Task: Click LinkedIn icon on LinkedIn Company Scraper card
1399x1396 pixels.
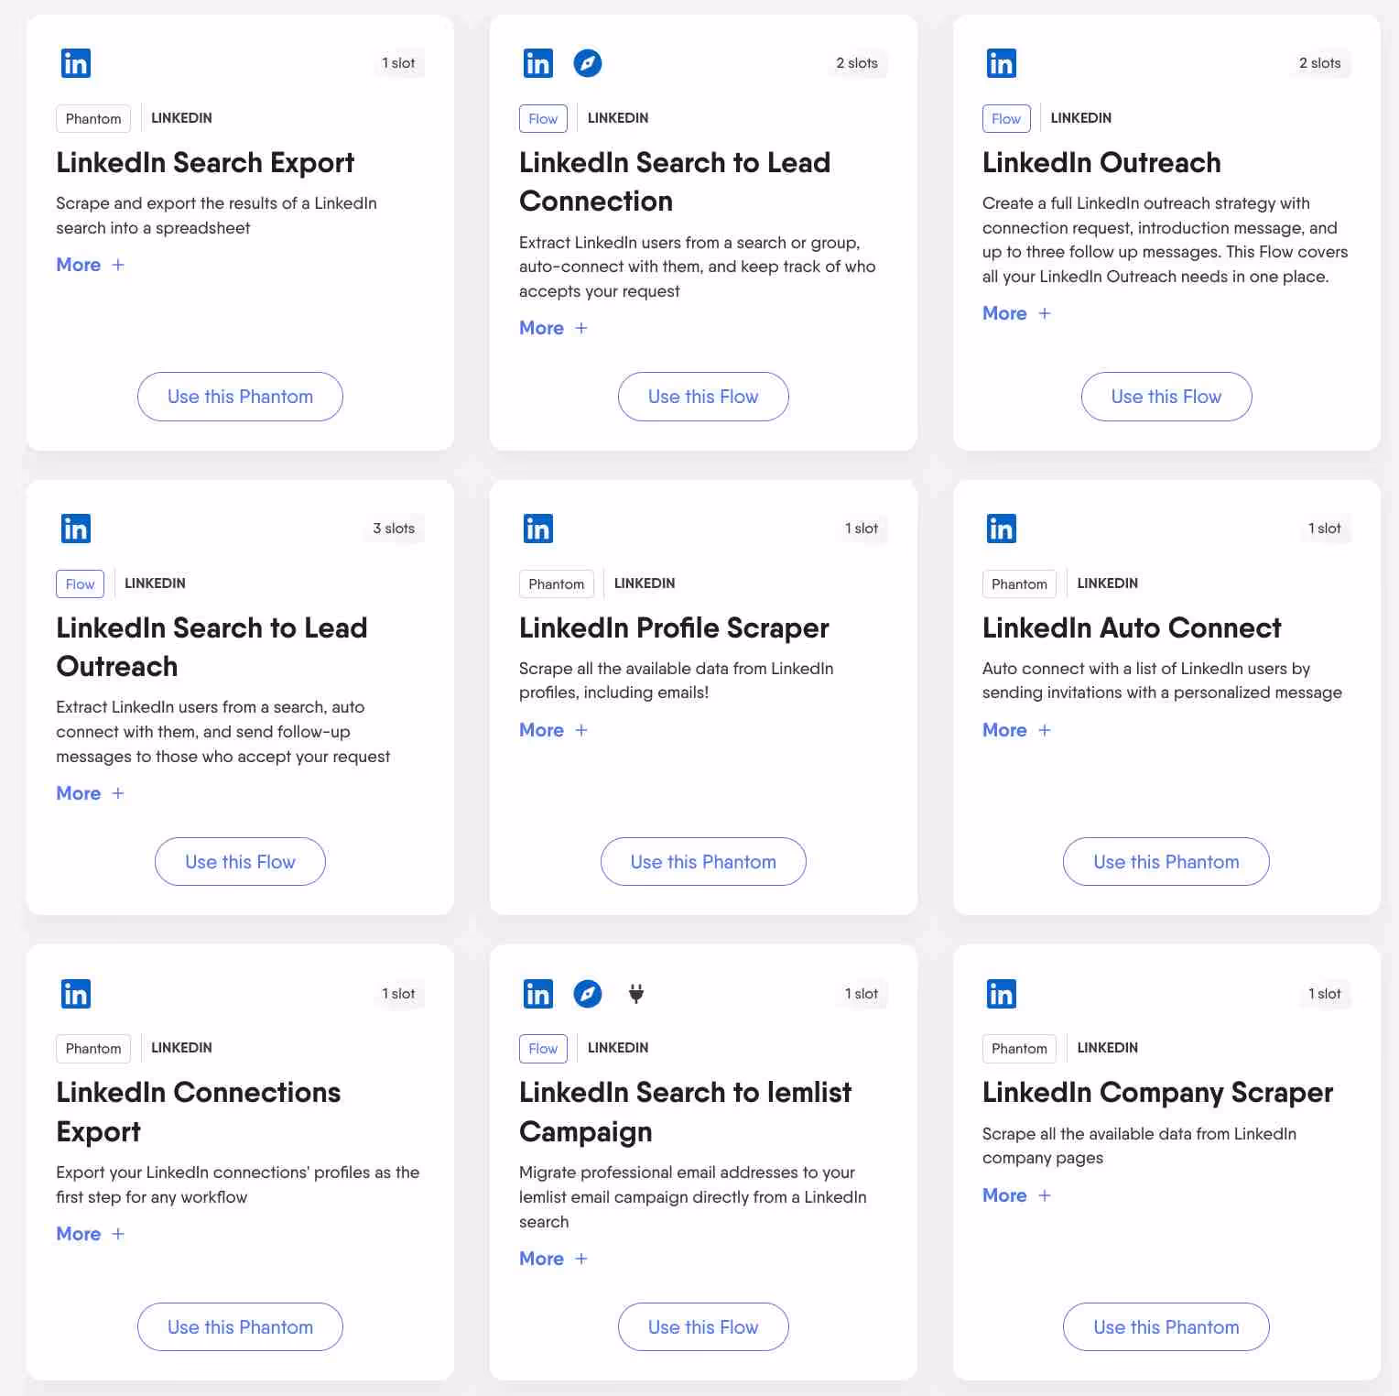Action: pos(1002,994)
